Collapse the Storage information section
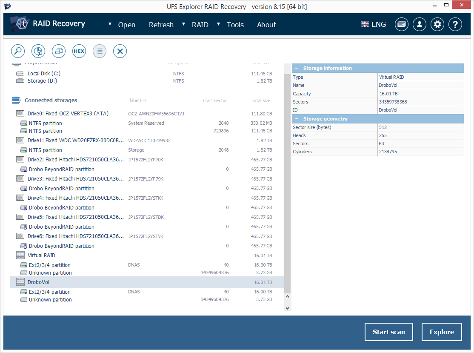 297,68
